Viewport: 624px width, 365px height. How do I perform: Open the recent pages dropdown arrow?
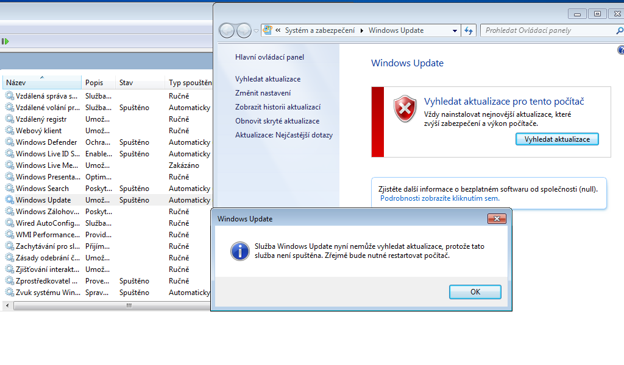coord(256,30)
